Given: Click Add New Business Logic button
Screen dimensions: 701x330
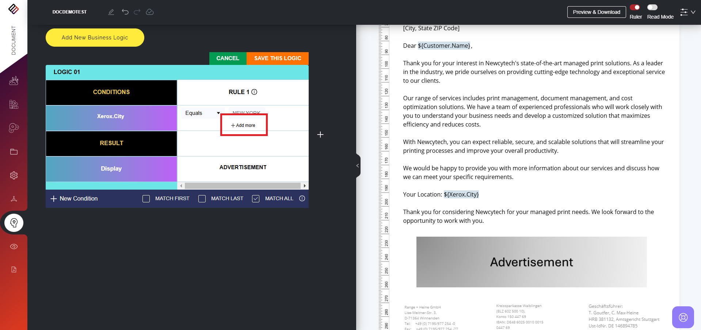Looking at the screenshot, I should [x=95, y=38].
